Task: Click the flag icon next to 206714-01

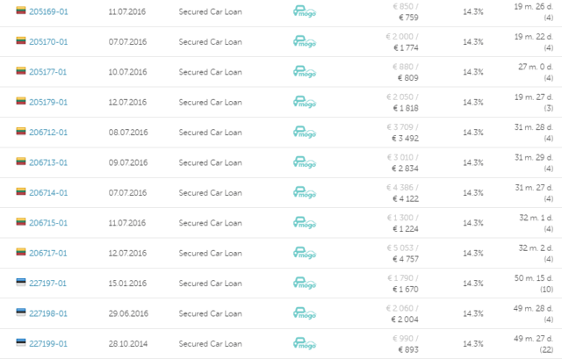Action: (x=21, y=191)
